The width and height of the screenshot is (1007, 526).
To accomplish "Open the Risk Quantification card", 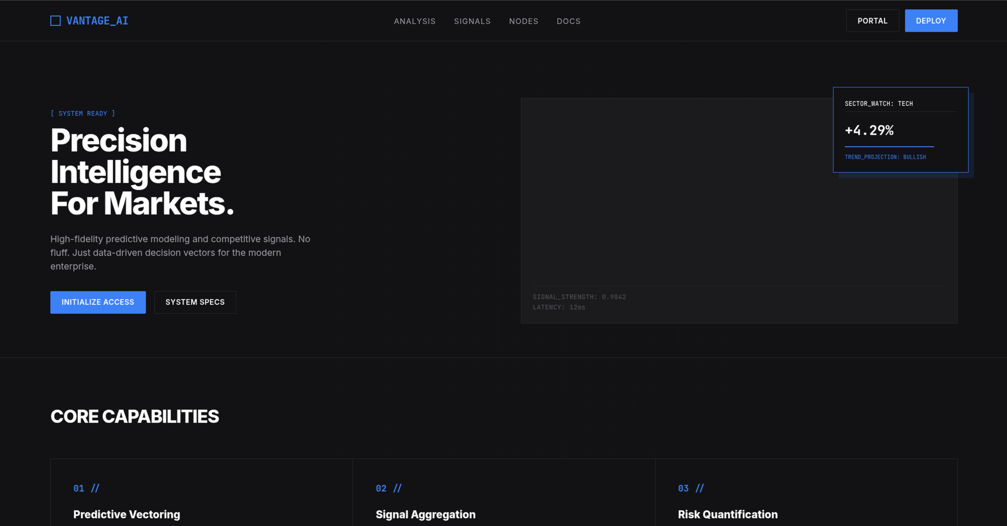I will pyautogui.click(x=806, y=501).
